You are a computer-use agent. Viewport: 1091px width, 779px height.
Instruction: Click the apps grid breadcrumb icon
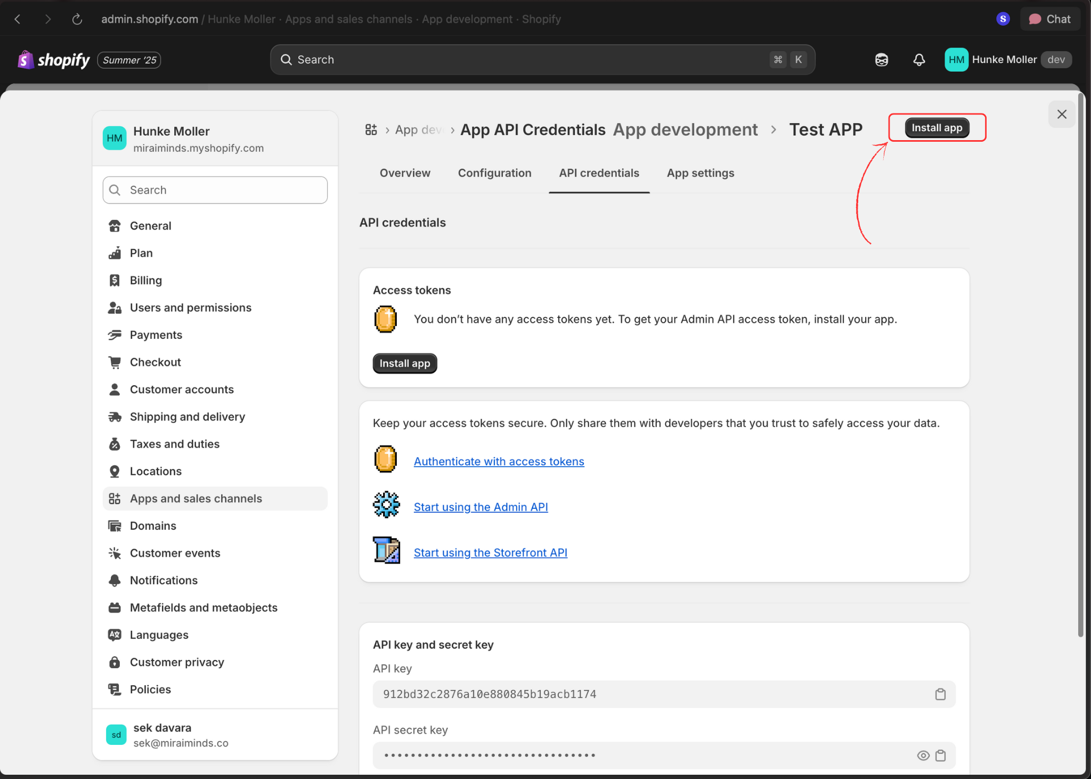click(x=371, y=129)
